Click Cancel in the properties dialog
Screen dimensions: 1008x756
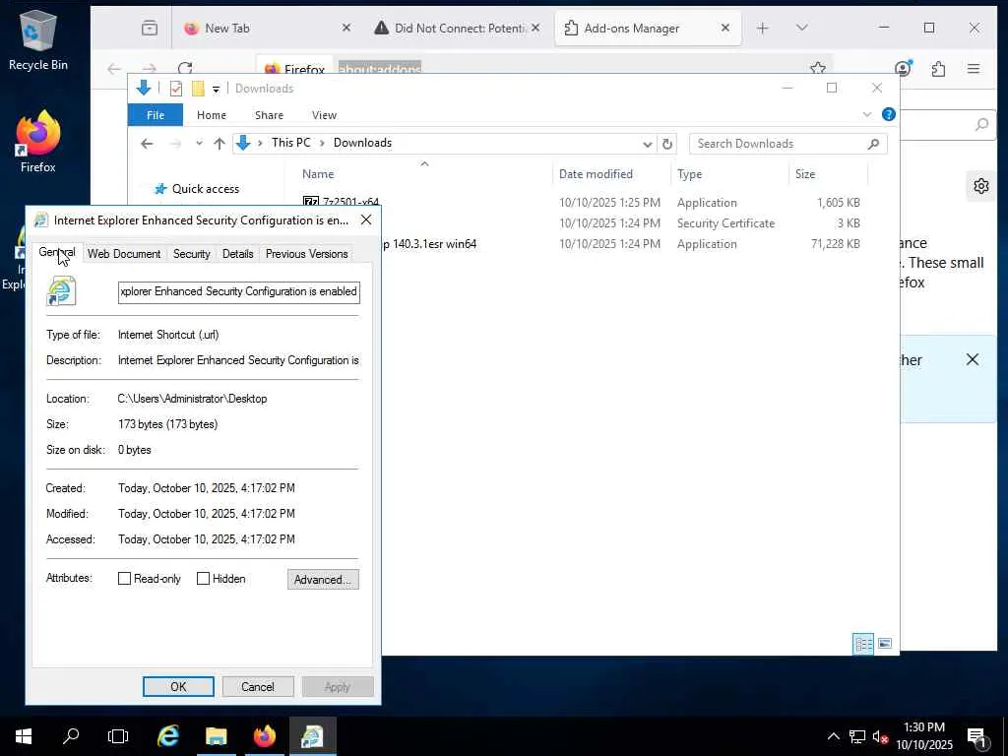coord(258,686)
